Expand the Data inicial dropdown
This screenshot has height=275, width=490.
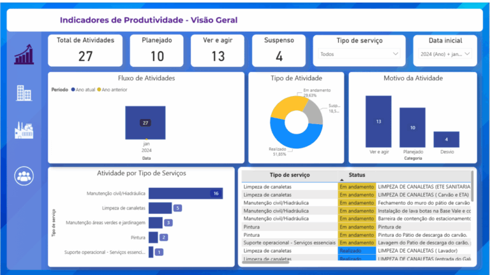click(445, 54)
